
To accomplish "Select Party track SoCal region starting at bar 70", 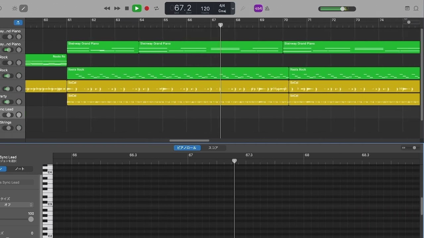I will 354,99.
